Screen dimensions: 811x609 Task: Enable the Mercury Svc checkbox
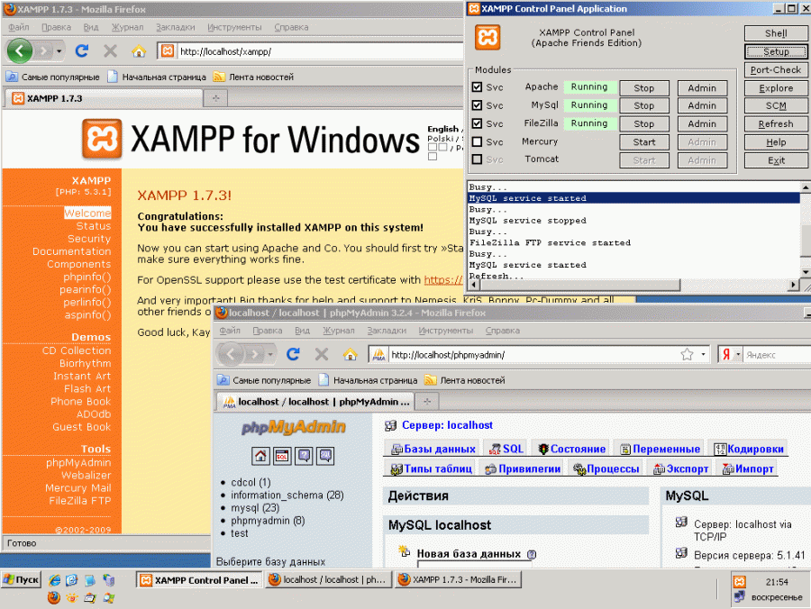point(478,141)
